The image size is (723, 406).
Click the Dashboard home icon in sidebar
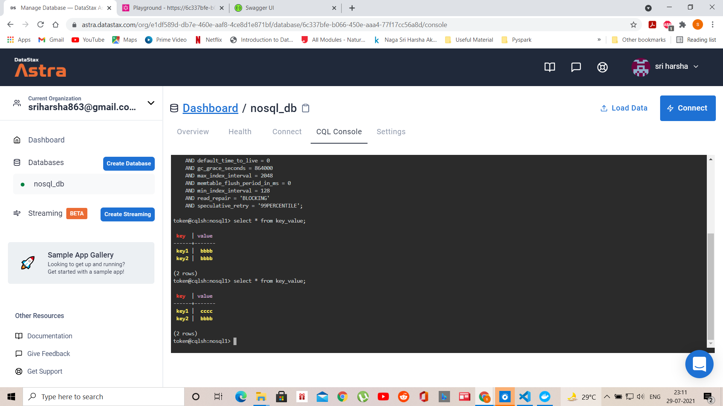pyautogui.click(x=17, y=139)
